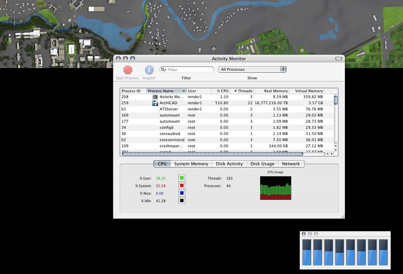Screen dimensions: 403x274
Task: Select the crashreporter process row
Action: point(227,146)
